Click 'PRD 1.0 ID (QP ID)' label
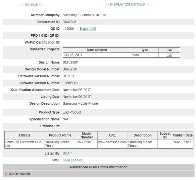Viewport: 196px width, 180px height. tap(45, 36)
